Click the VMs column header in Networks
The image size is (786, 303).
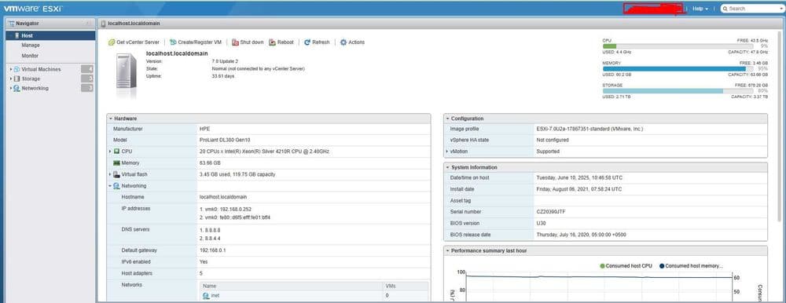tap(406, 286)
